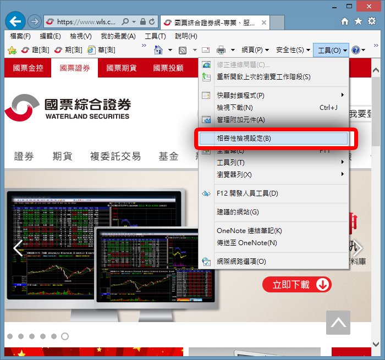The height and width of the screenshot is (360, 385).
Task: Click the search magnifier in address bar
Action: (x=125, y=22)
